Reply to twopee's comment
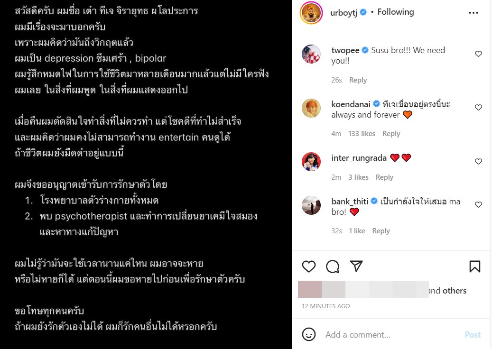This screenshot has width=492, height=349. [x=358, y=80]
